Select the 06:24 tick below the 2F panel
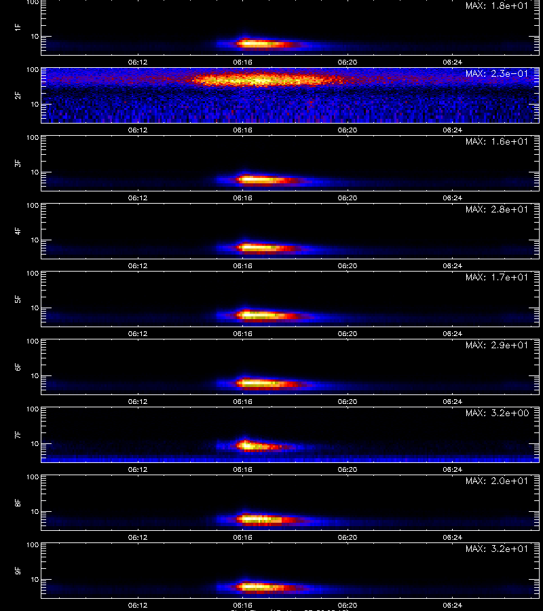The height and width of the screenshot is (611, 543). point(452,130)
